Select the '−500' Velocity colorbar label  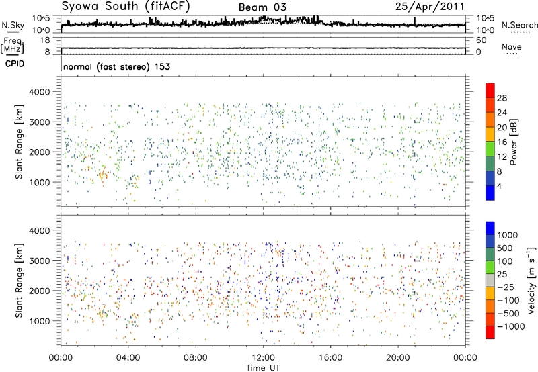508,313
